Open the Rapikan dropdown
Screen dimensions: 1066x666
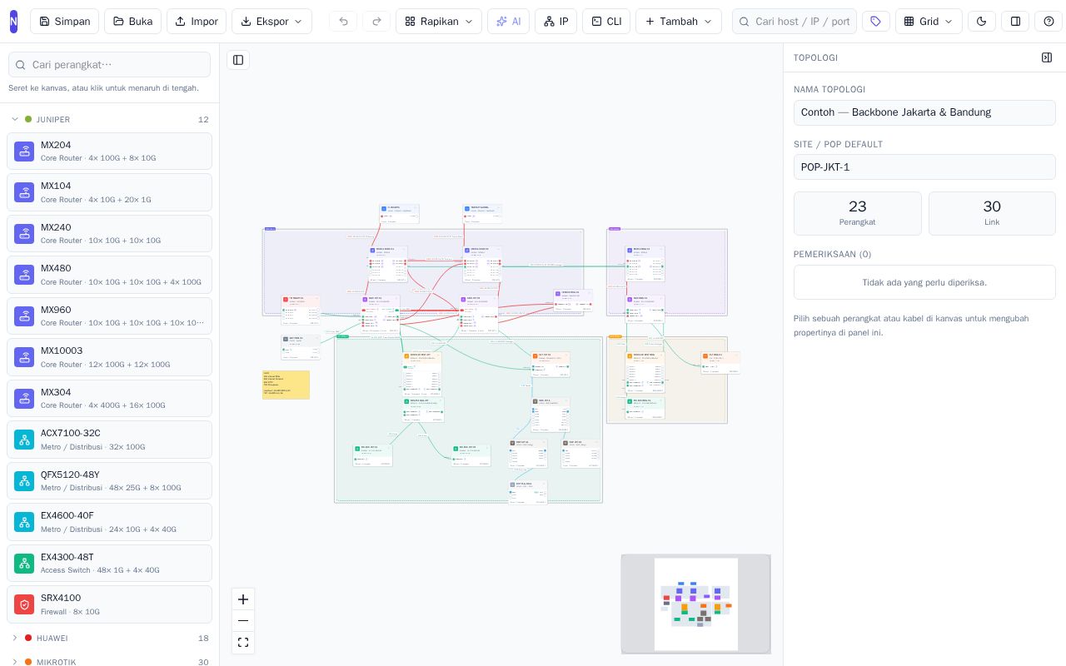click(439, 22)
